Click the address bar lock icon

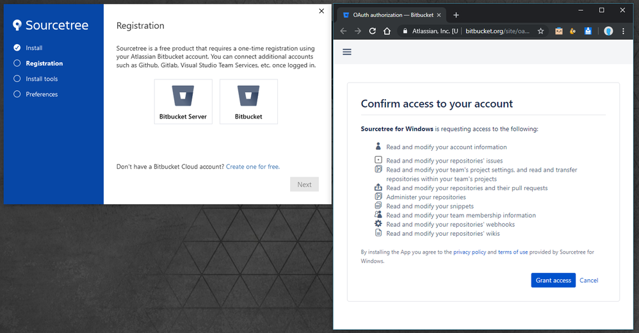[x=405, y=31]
